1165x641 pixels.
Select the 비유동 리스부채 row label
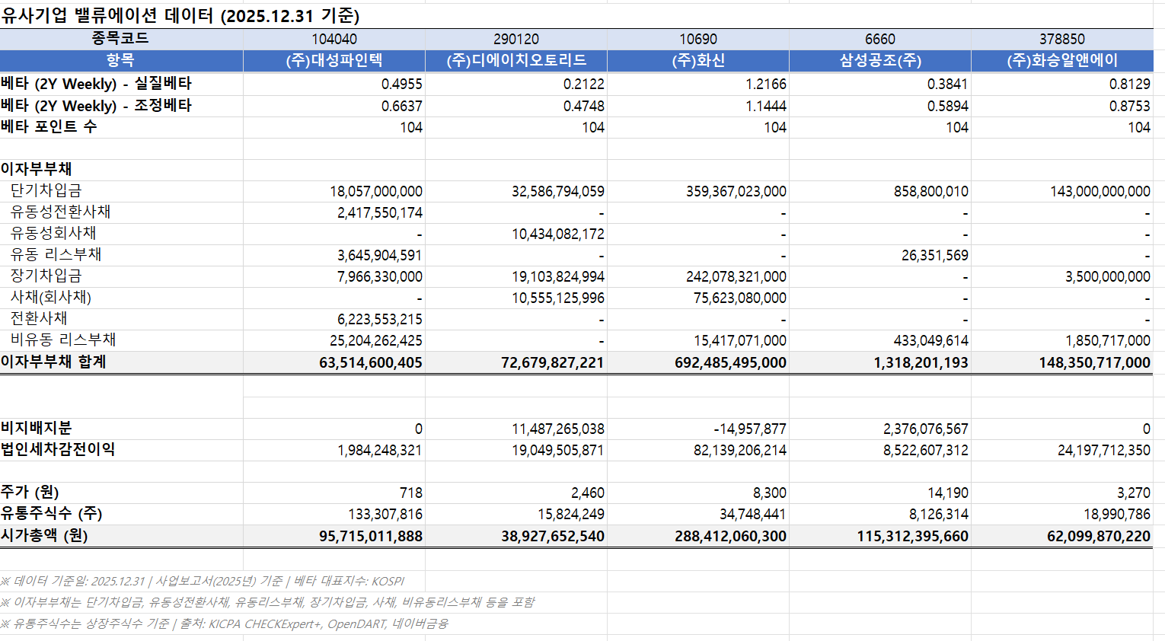[63, 340]
